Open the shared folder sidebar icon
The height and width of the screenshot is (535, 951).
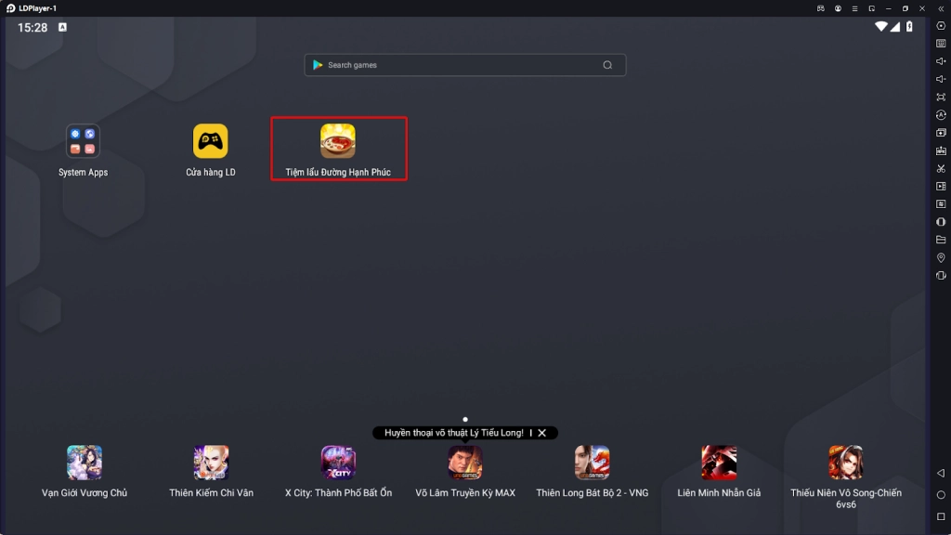[941, 240]
